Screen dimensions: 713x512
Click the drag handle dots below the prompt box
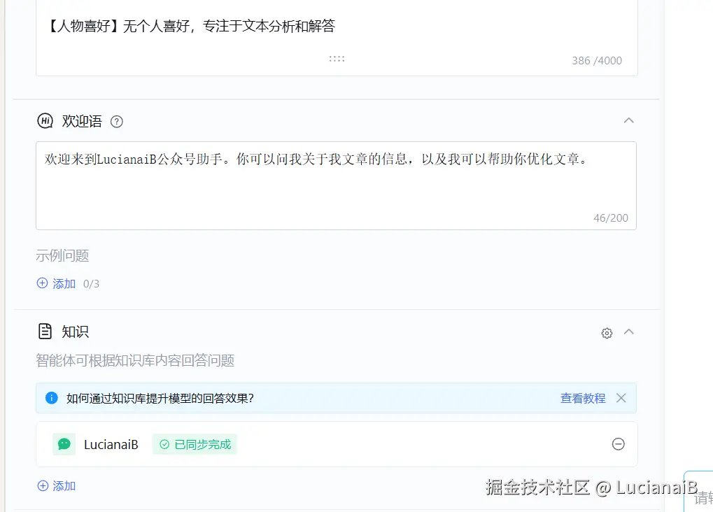point(336,59)
